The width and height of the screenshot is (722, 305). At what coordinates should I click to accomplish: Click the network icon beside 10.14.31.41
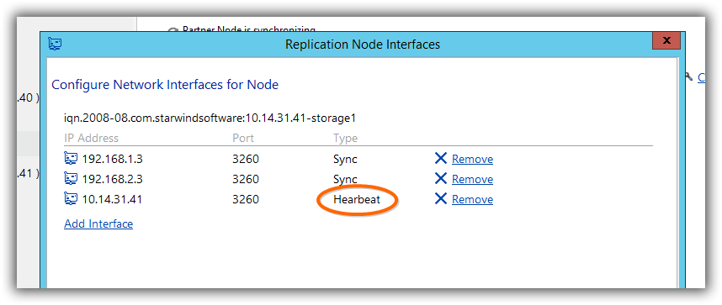[71, 199]
